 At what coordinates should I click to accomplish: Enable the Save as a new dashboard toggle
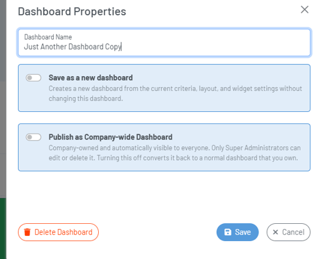(x=33, y=78)
